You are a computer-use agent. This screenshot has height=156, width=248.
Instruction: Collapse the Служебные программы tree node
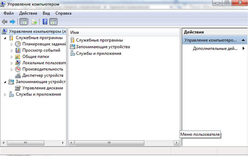point(5,38)
